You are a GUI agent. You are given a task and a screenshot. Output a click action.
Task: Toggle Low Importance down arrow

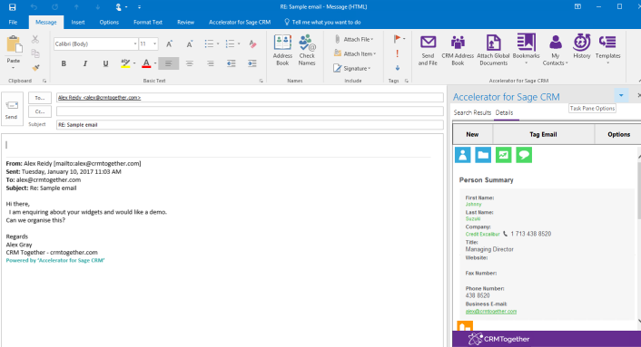tap(397, 68)
